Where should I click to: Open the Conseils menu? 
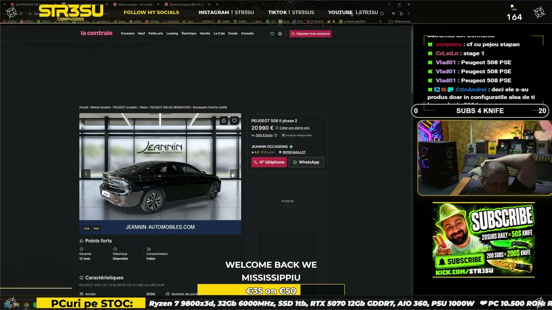pyautogui.click(x=248, y=34)
